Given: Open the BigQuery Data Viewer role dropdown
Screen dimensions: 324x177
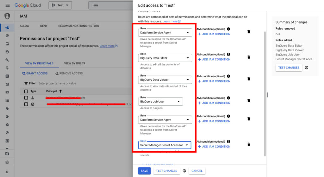Looking at the screenshot, I should tap(165, 80).
